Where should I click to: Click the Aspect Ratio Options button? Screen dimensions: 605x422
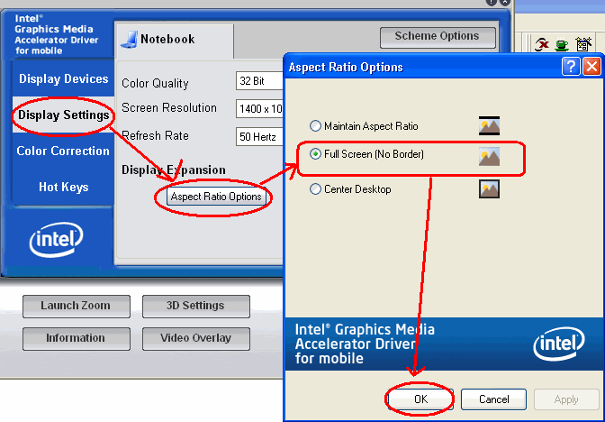(x=216, y=197)
